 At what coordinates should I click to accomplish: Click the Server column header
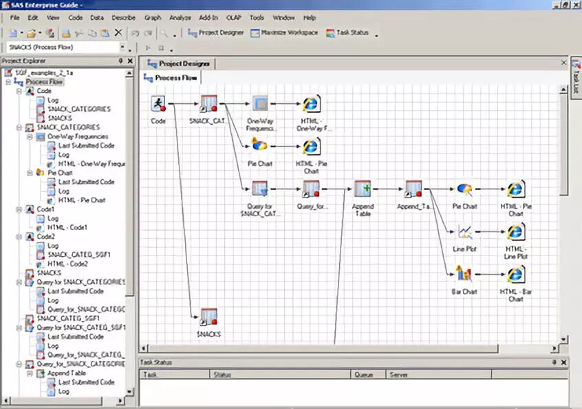[439, 375]
